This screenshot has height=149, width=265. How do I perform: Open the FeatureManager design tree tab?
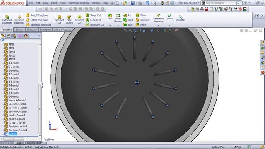(x=3, y=36)
